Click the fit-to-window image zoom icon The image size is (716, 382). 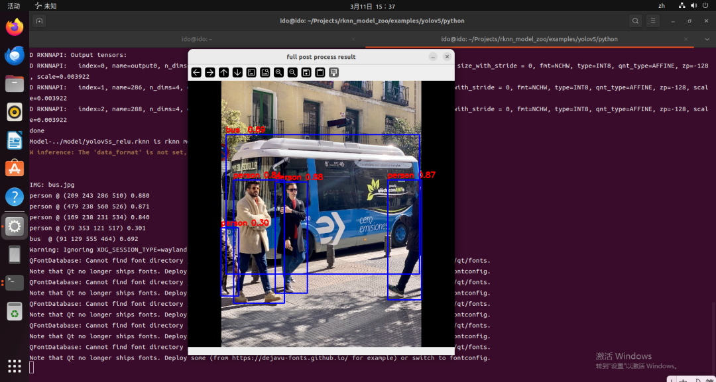click(x=265, y=72)
